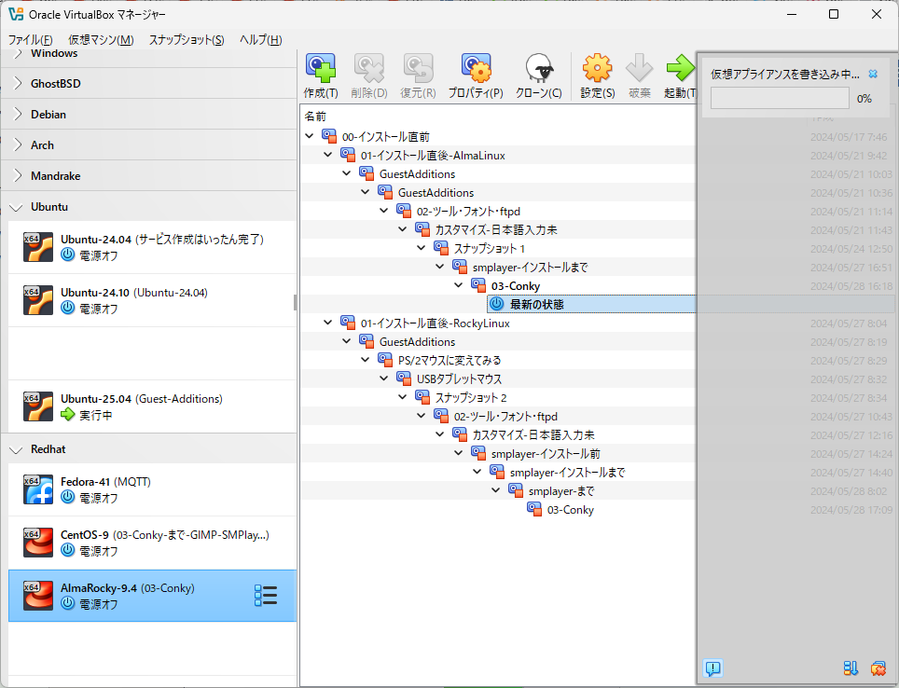Open the 仮想マシン(M) menu
Viewport: 899px width, 688px height.
(101, 39)
